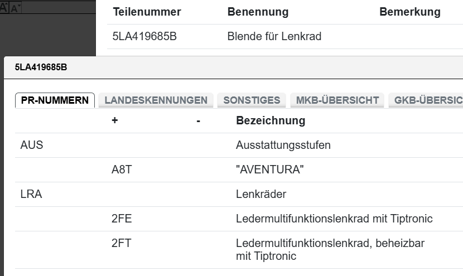Click the Ausstattungsstufen description text
The image size is (463, 276).
[283, 146]
